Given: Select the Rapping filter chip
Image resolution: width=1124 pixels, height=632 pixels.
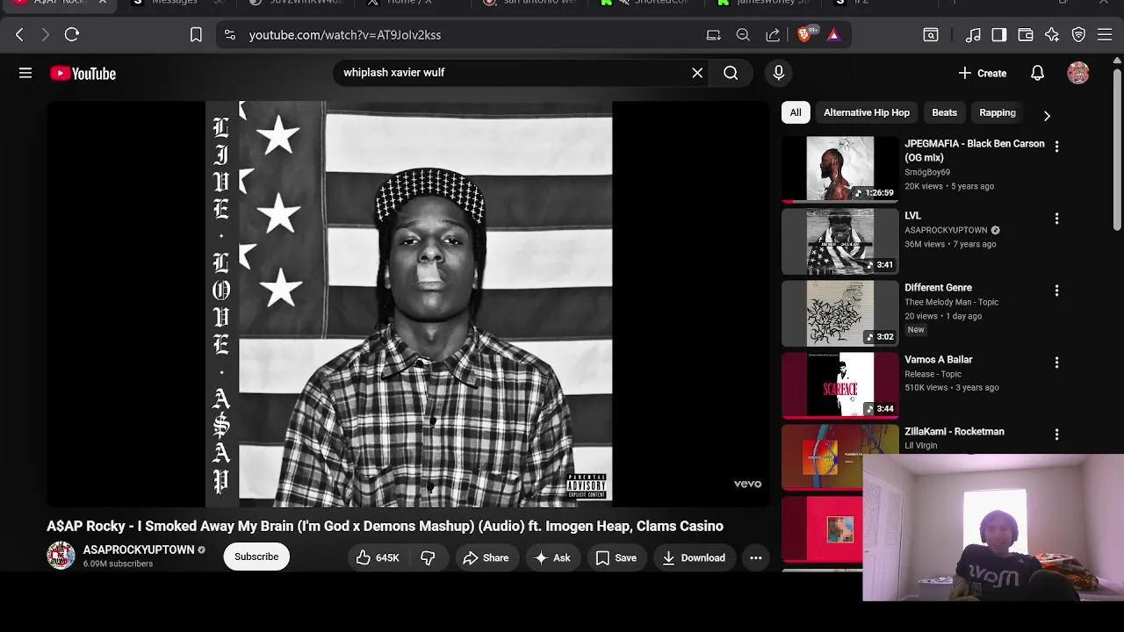Looking at the screenshot, I should pyautogui.click(x=998, y=112).
